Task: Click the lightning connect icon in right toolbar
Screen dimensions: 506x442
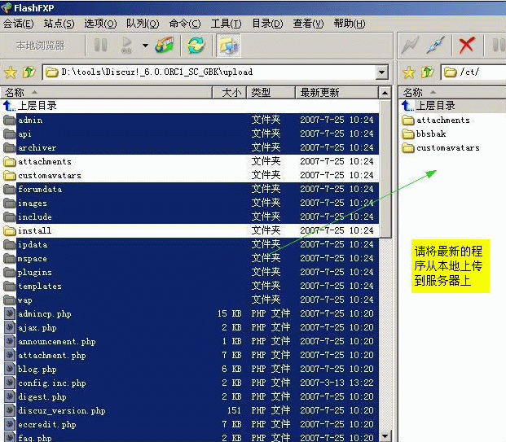Action: pyautogui.click(x=410, y=45)
